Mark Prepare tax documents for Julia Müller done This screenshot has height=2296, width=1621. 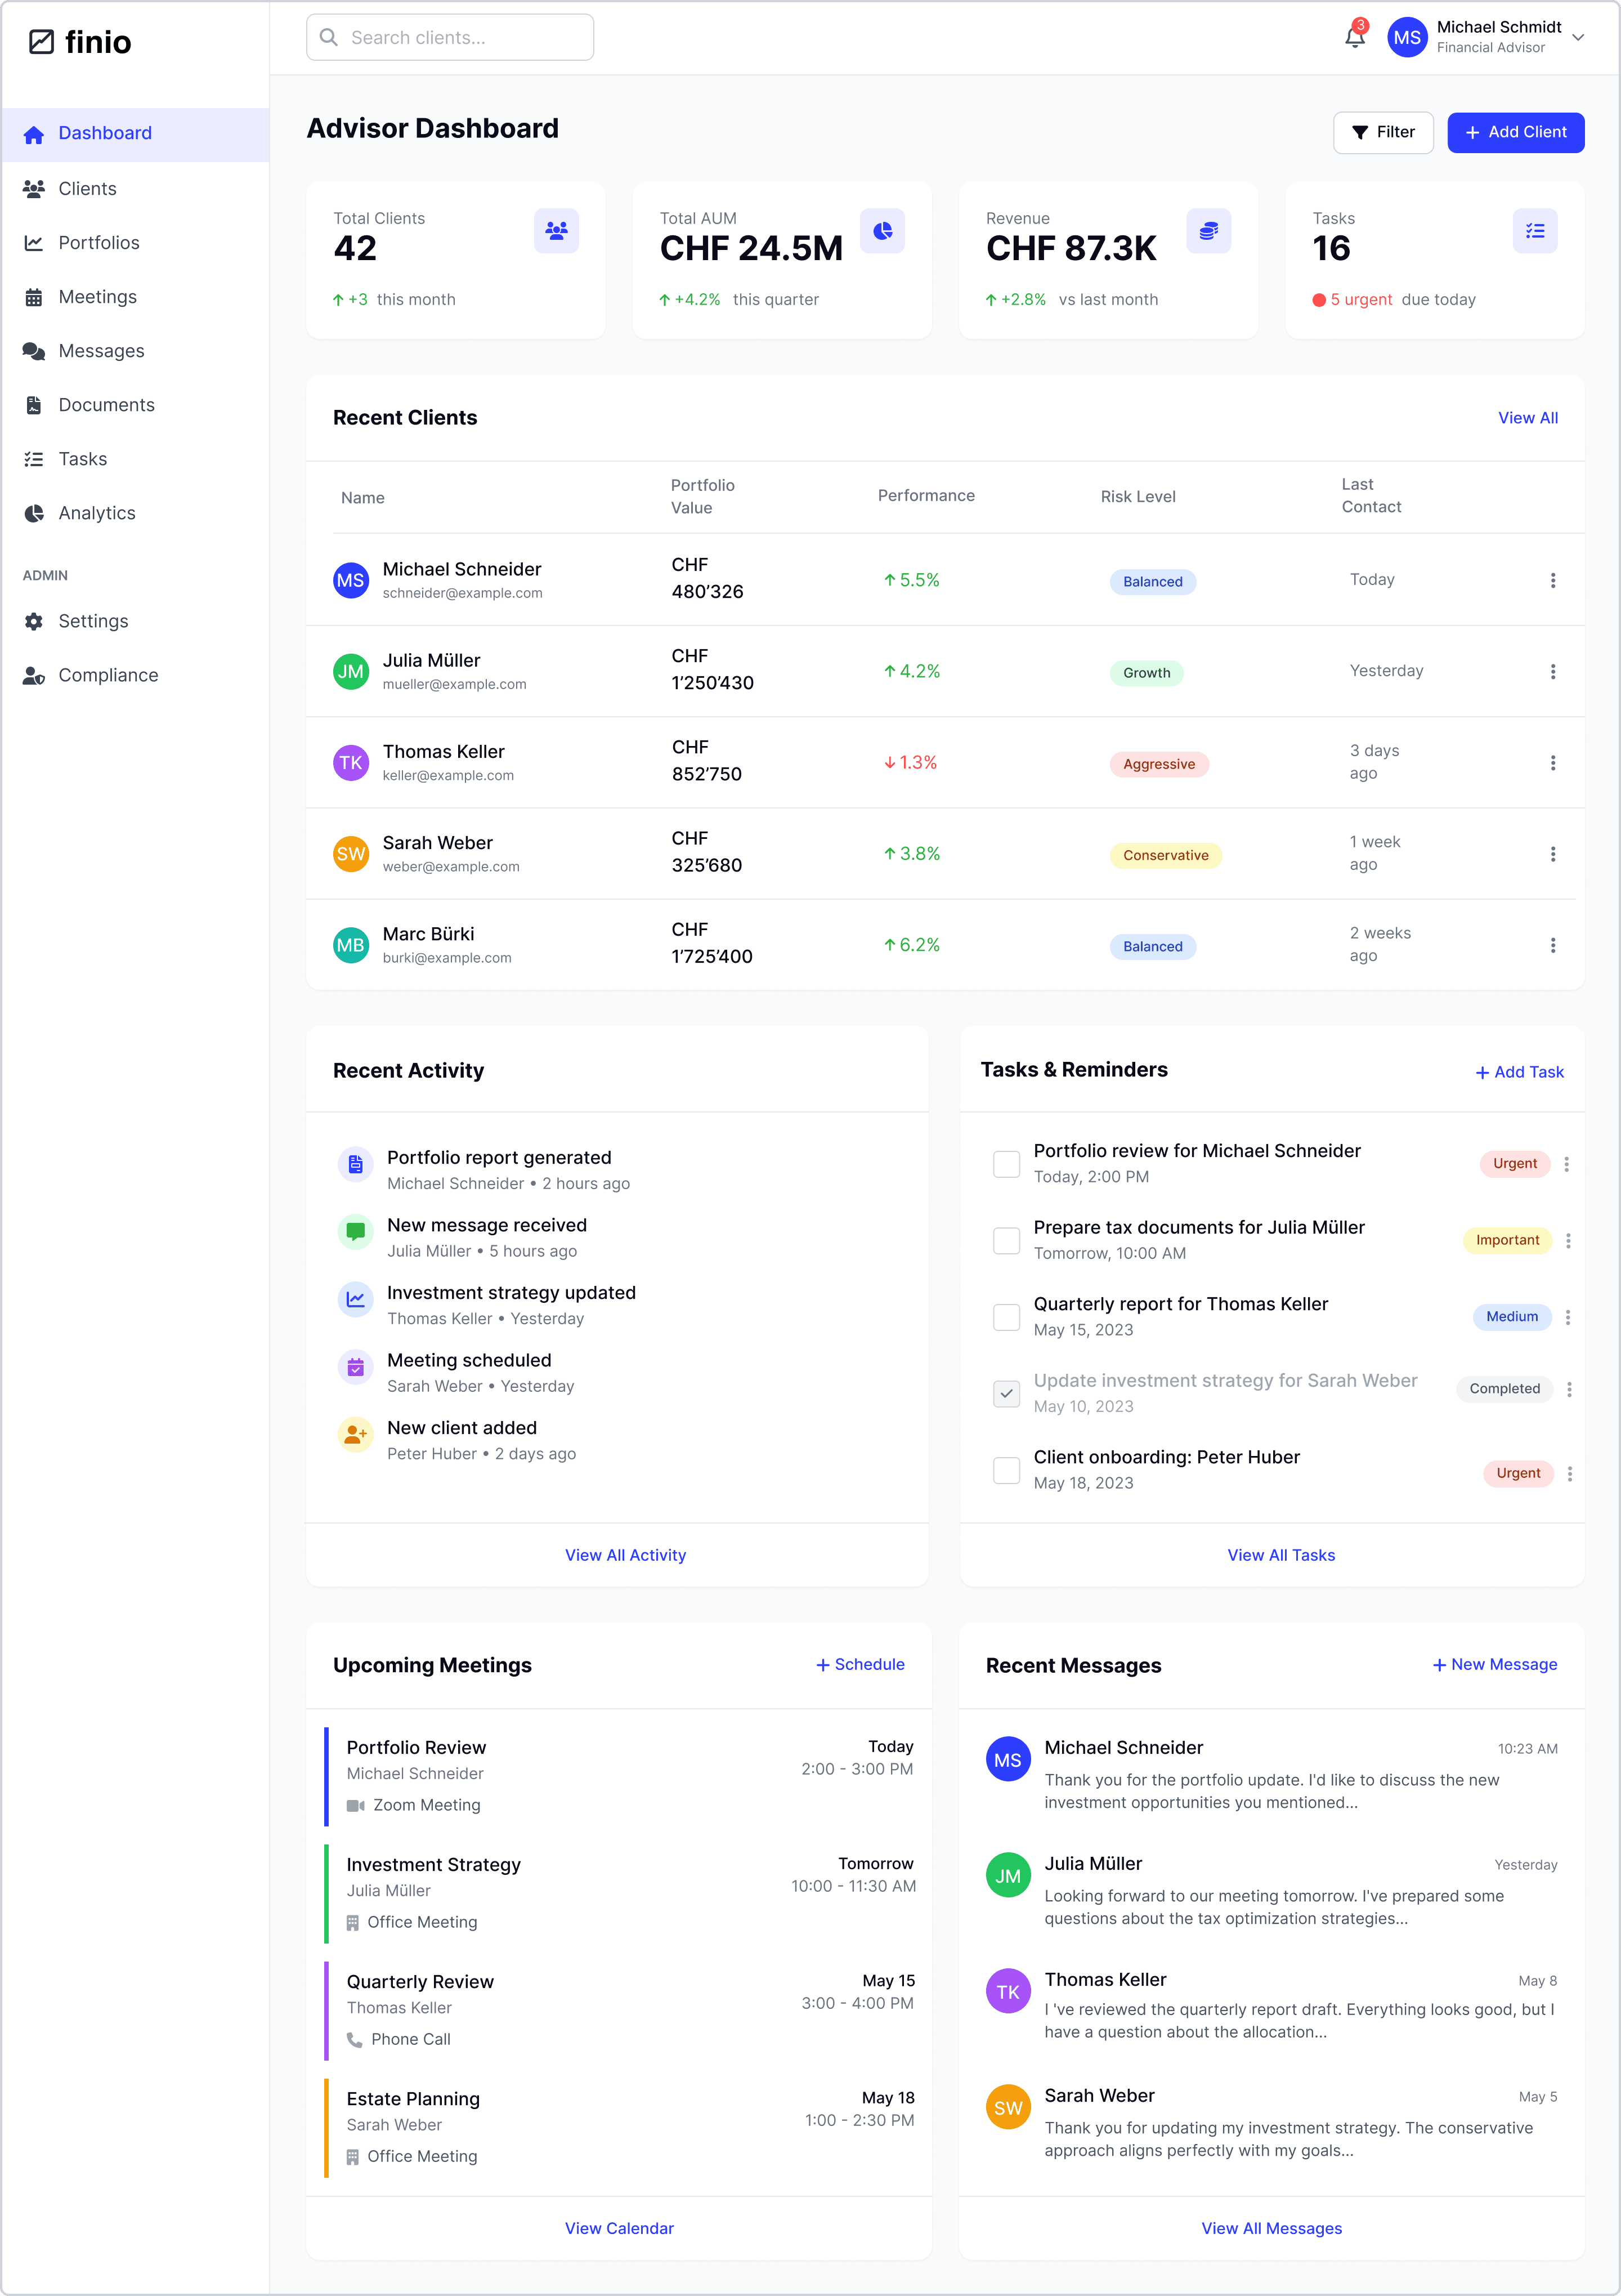coord(1006,1240)
